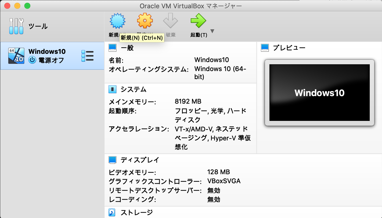The height and width of the screenshot is (218, 382).
Task: Open the 起動 dropdown arrow
Action: [212, 31]
